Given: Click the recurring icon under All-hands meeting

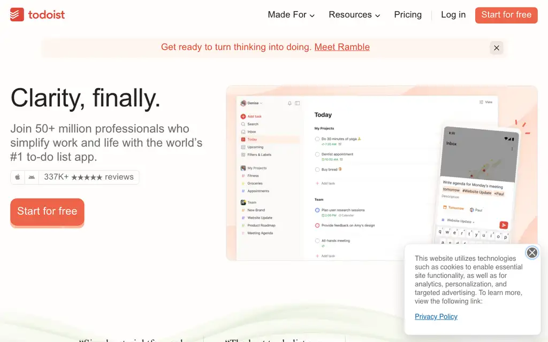Looking at the screenshot, I should (x=323, y=246).
